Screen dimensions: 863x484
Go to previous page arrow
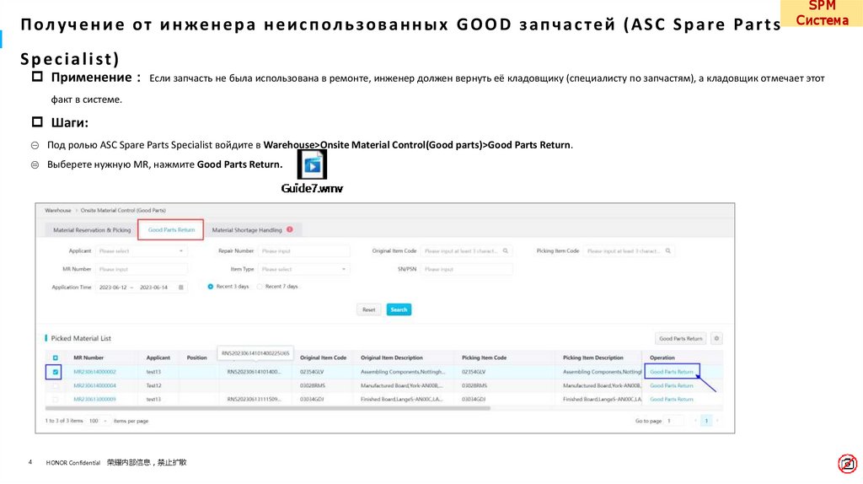(695, 421)
